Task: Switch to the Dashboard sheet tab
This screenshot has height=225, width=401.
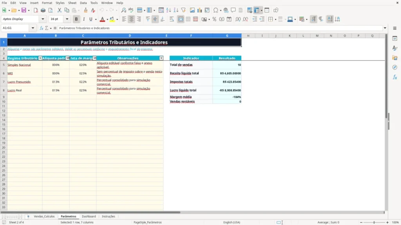Action: coord(89,216)
